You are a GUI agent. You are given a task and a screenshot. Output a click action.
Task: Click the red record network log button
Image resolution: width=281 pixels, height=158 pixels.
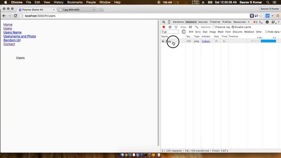point(164,27)
